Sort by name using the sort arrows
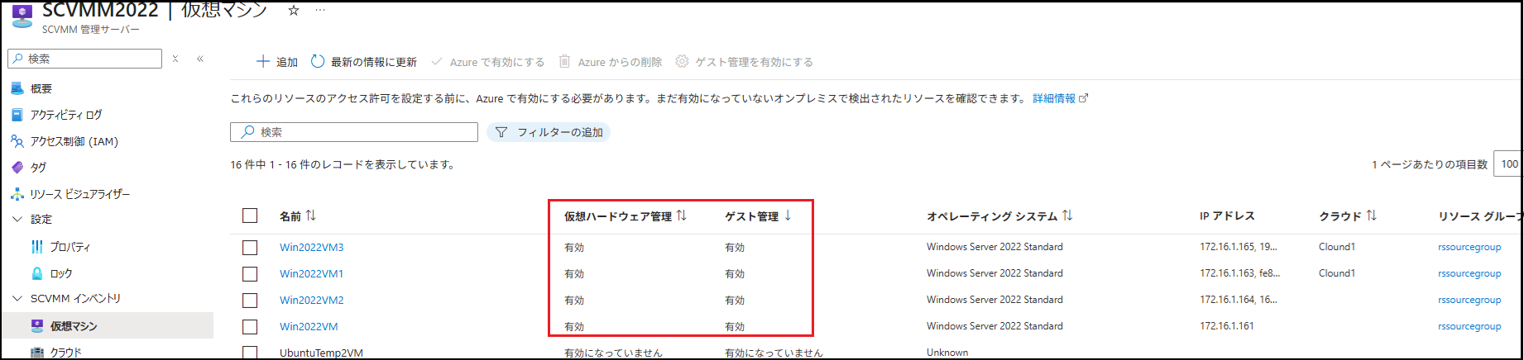 (311, 216)
